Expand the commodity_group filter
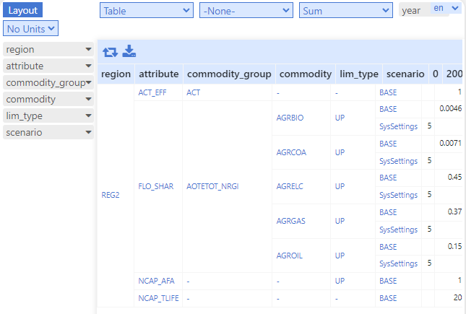Viewport: 466px width, 314px height. coord(48,82)
